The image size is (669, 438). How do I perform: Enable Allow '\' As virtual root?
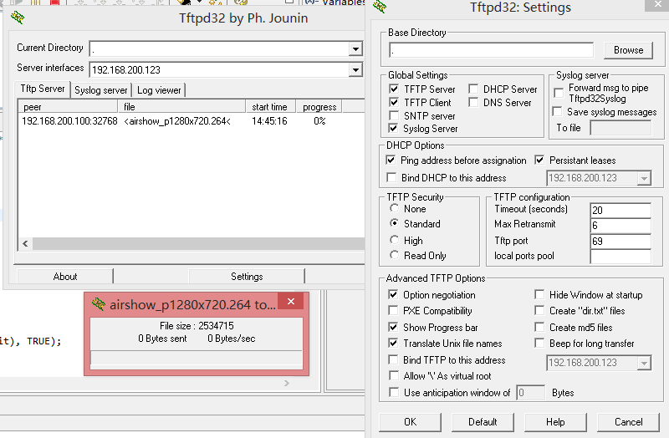tap(394, 376)
